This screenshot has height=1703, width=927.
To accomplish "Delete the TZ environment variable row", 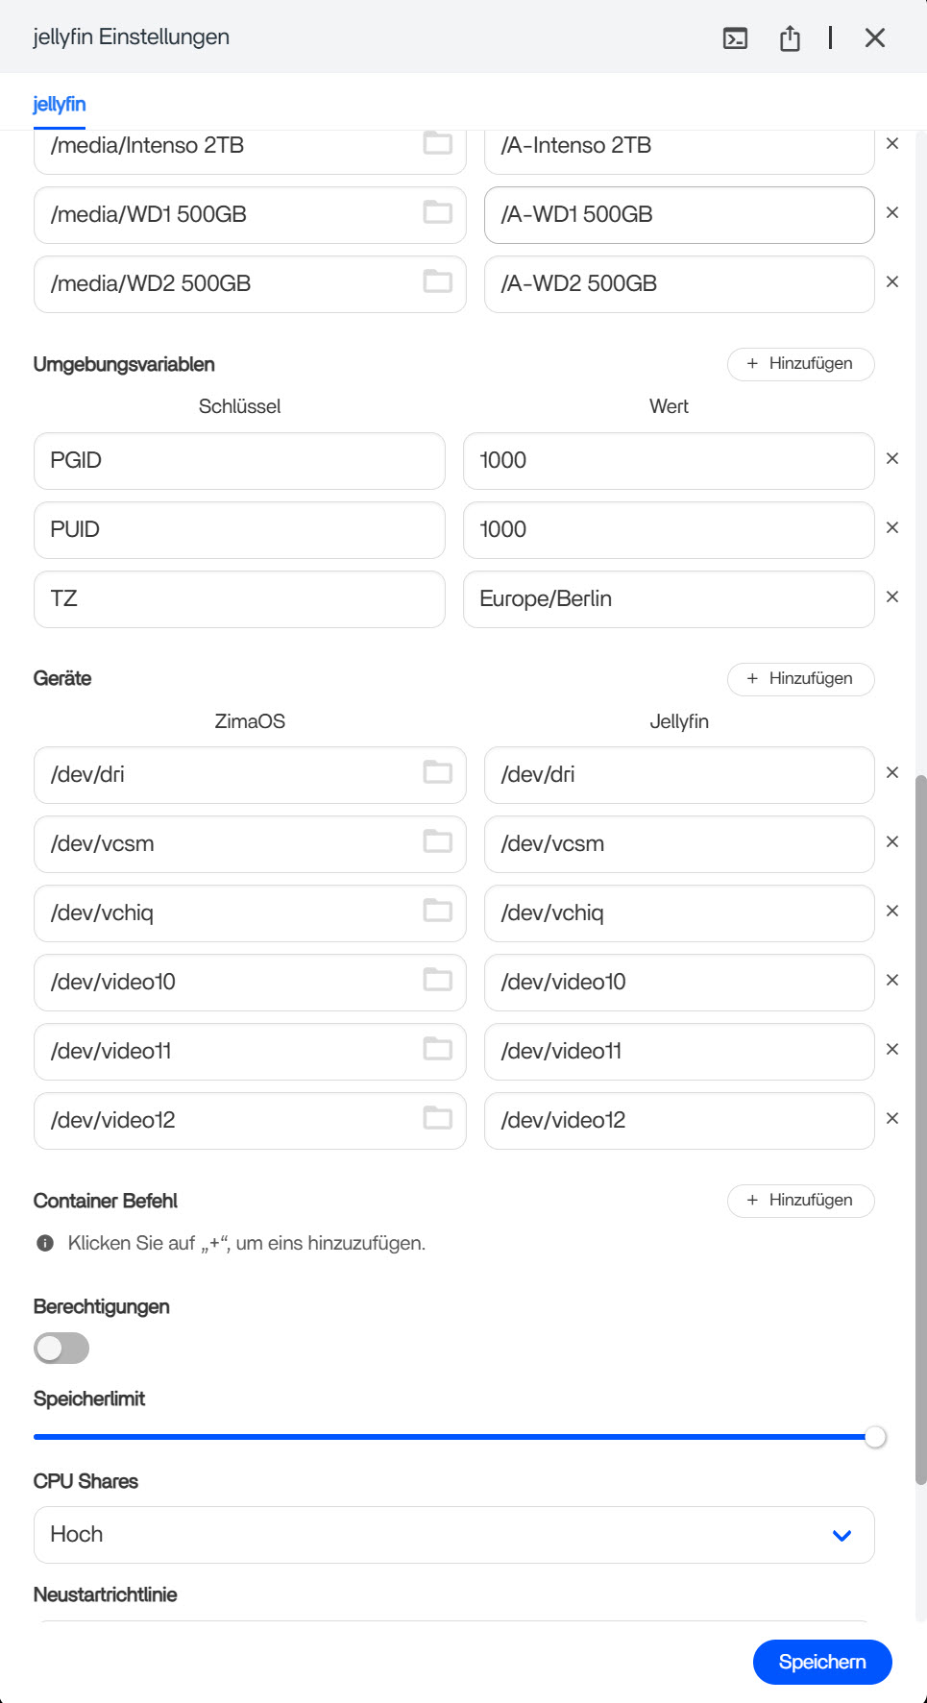I will (892, 597).
